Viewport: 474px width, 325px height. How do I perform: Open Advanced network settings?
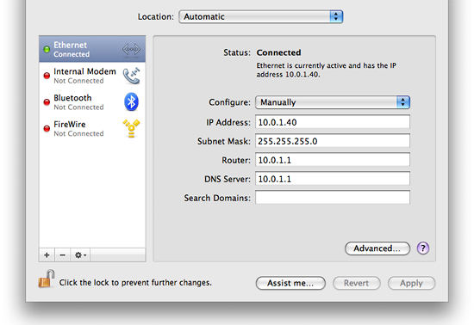[377, 248]
